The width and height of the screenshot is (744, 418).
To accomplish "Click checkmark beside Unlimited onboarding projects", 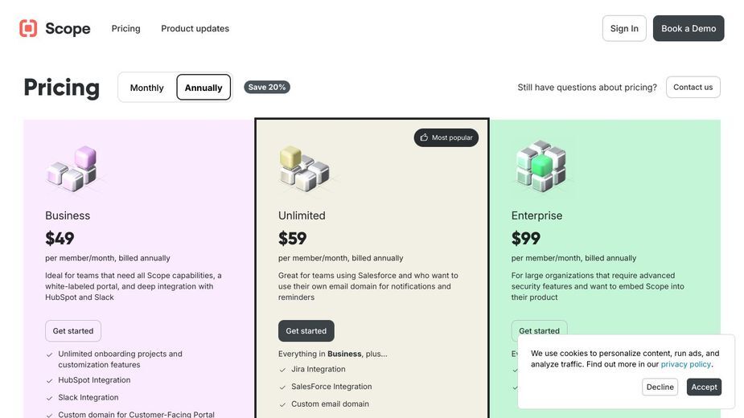I will coord(49,354).
